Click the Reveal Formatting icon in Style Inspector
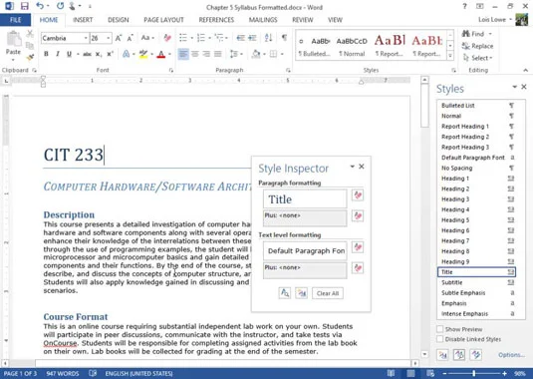The height and width of the screenshot is (379, 533). tap(285, 293)
